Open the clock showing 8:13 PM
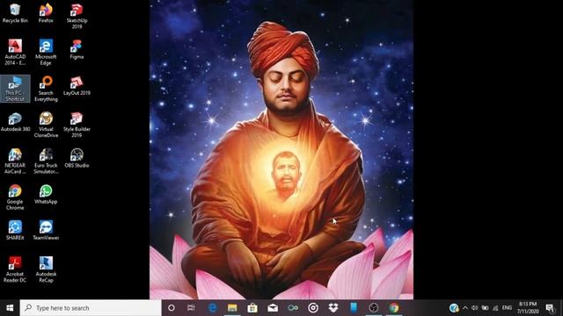The width and height of the screenshot is (563, 316). (x=528, y=308)
